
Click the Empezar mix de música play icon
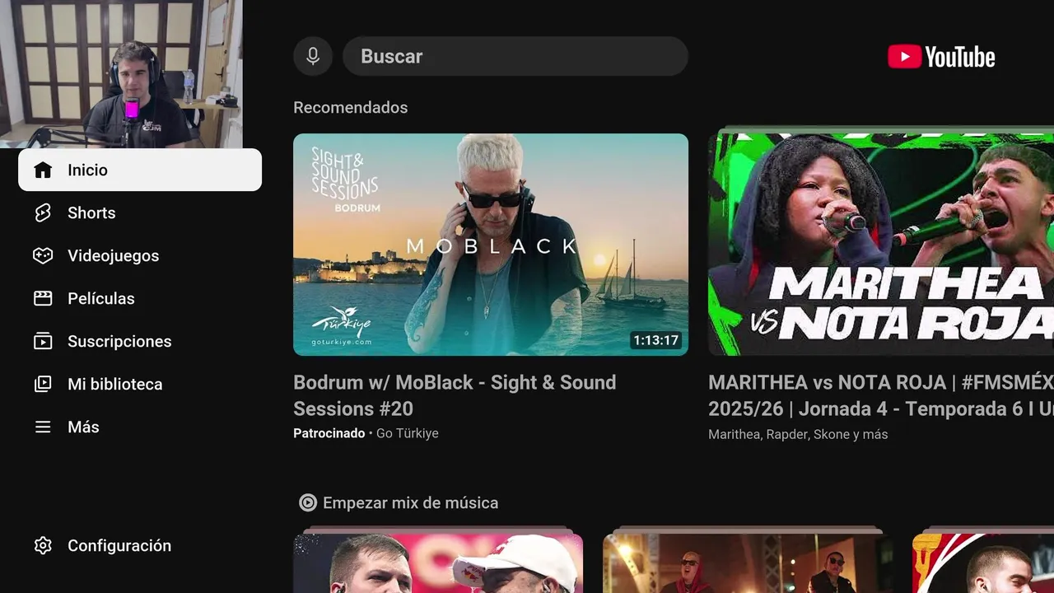click(x=308, y=502)
